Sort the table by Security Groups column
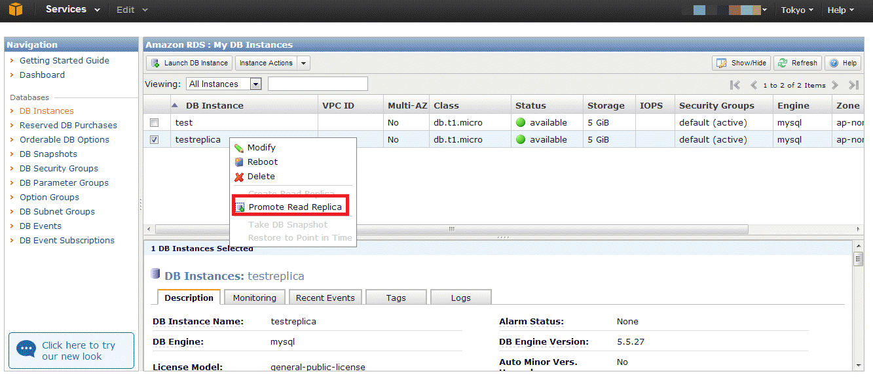 tap(724, 105)
